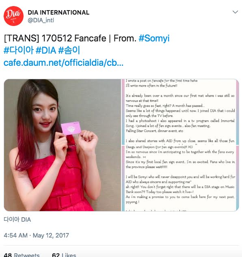This screenshot has height=257, width=242.
Task: Open the #DIA hashtag
Action: click(x=46, y=50)
